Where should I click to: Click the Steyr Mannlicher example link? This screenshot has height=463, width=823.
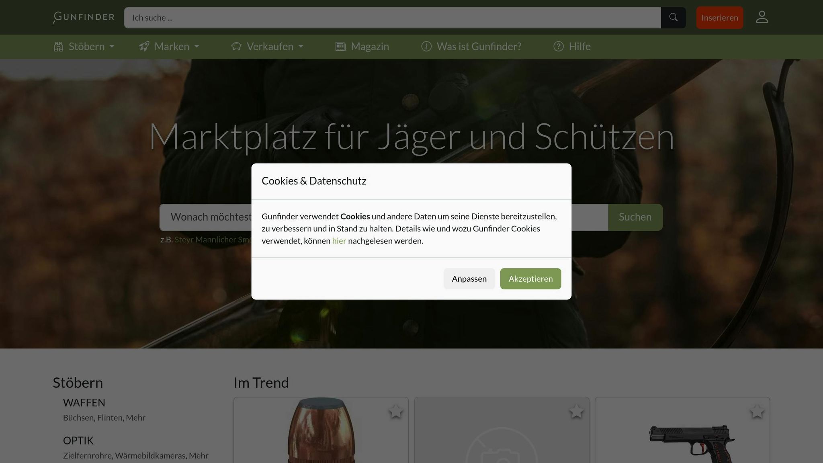[213, 240]
